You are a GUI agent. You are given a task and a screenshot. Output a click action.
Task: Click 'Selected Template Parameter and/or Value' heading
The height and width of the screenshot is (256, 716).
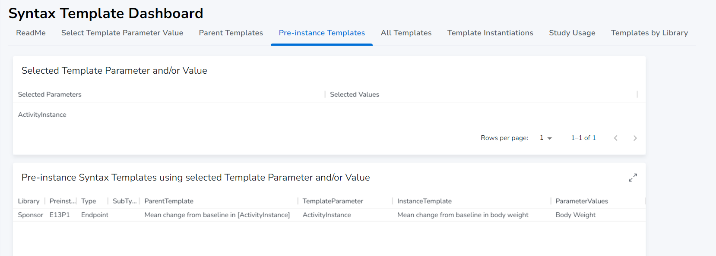click(x=114, y=71)
